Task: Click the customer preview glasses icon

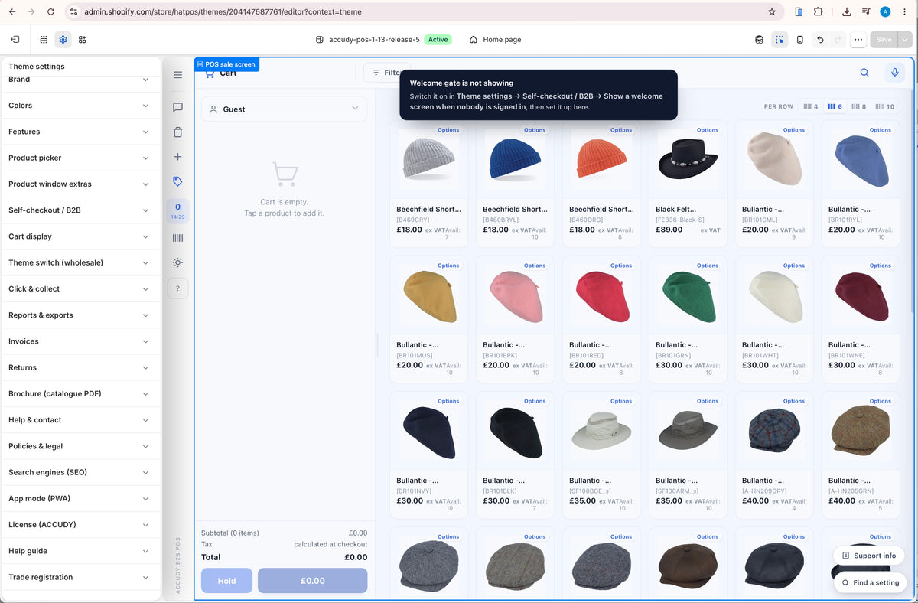Action: click(x=759, y=40)
